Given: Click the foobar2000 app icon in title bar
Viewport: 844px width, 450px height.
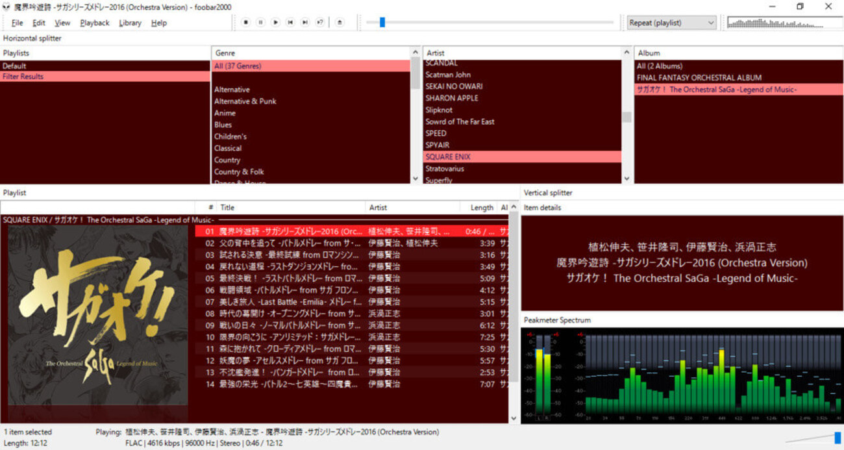Looking at the screenshot, I should tap(6, 6).
